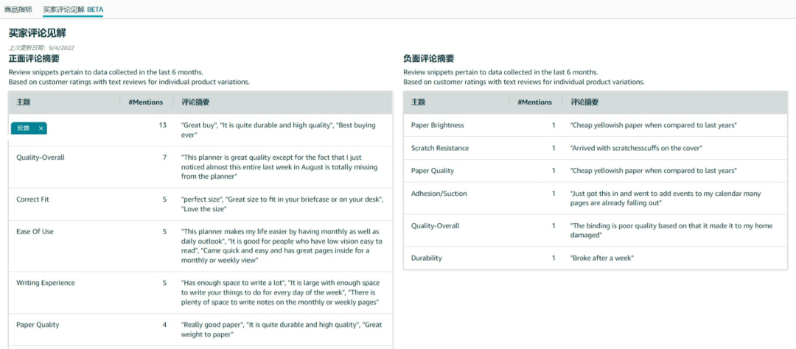Select the Adhesion/Suction topic row
Image resolution: width=796 pixels, height=349 pixels.
tap(439, 194)
